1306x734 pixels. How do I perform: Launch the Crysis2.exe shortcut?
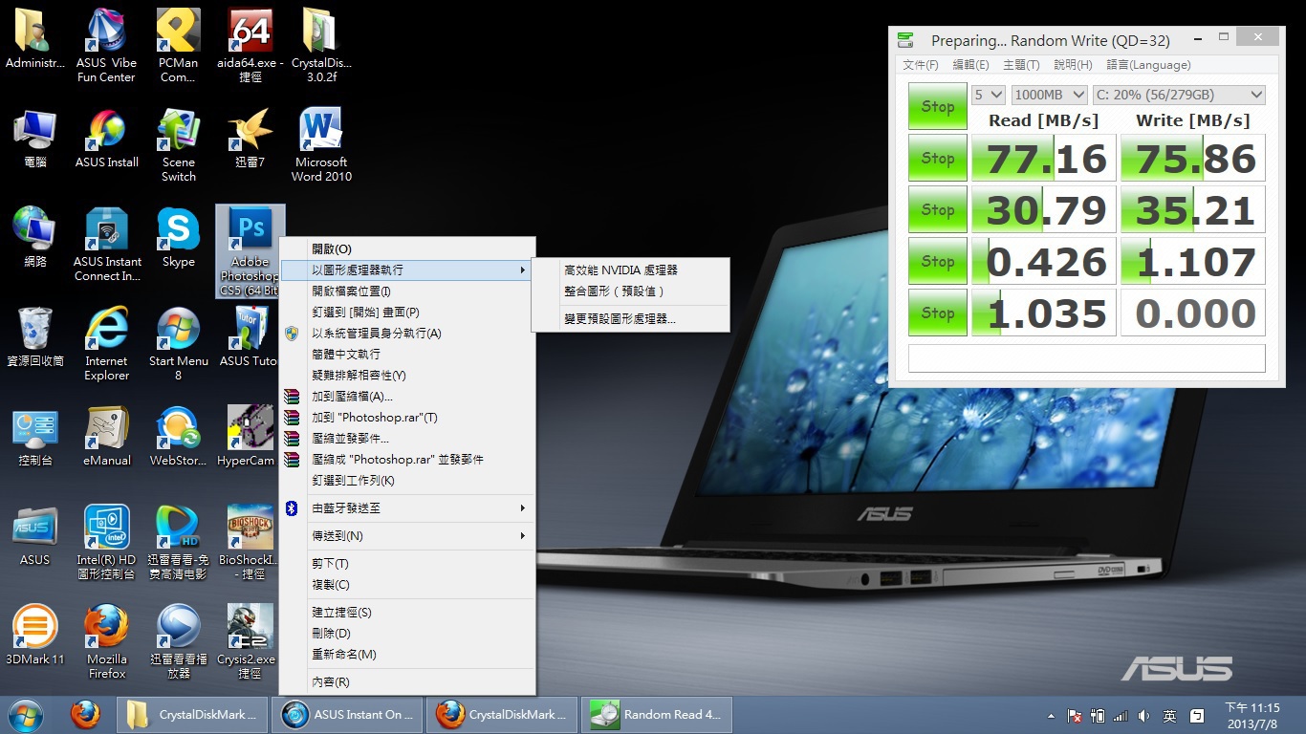250,629
